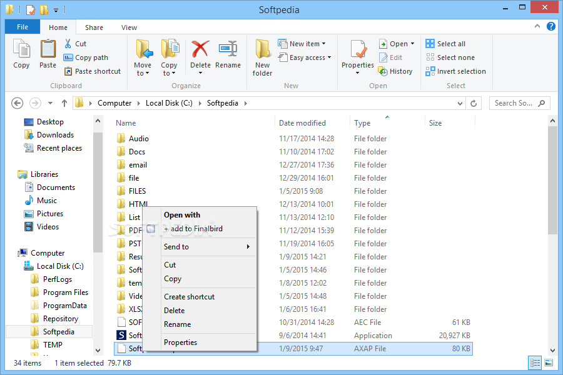
Task: Click the Edit ribbon item
Action: [x=390, y=57]
